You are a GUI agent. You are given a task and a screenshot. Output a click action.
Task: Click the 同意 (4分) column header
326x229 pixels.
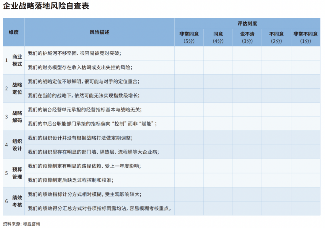[x=218, y=37]
